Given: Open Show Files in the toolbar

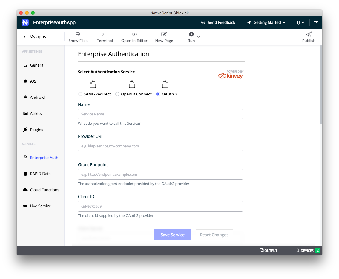Looking at the screenshot, I should tap(78, 37).
